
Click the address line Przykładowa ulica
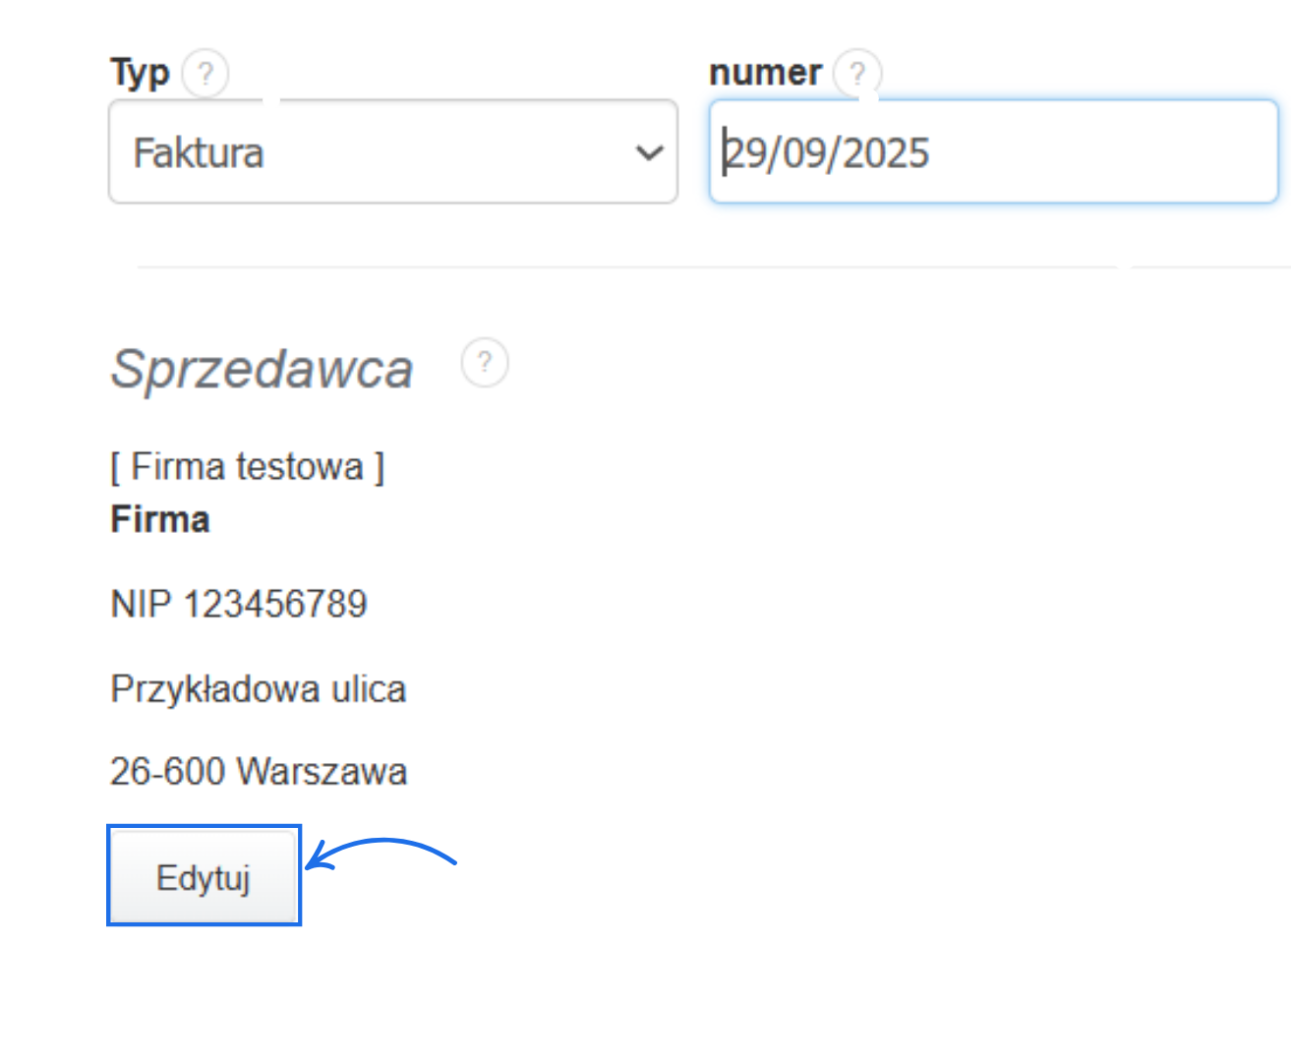tap(258, 688)
